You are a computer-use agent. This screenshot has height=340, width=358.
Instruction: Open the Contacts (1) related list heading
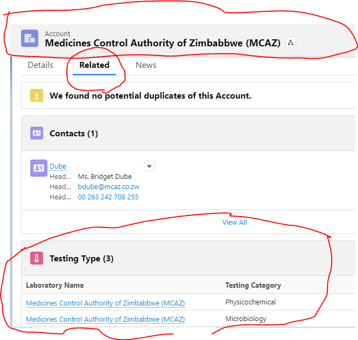coord(74,134)
